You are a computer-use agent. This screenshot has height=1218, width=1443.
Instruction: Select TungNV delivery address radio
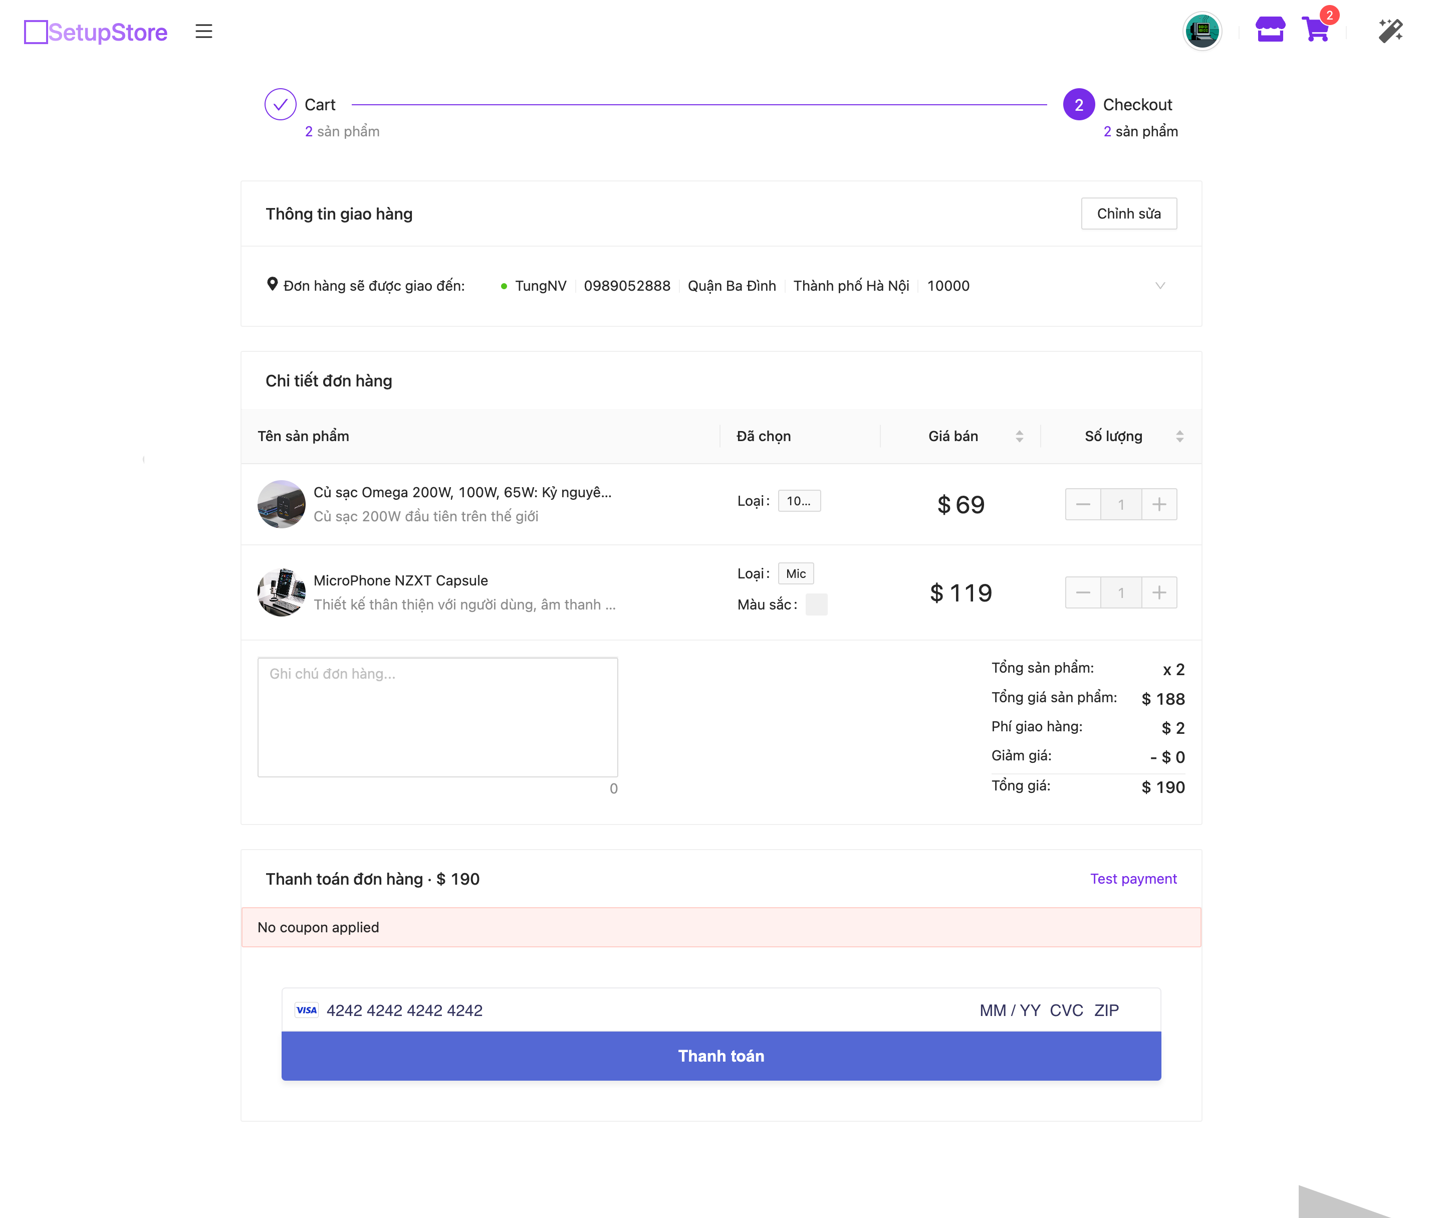click(504, 286)
